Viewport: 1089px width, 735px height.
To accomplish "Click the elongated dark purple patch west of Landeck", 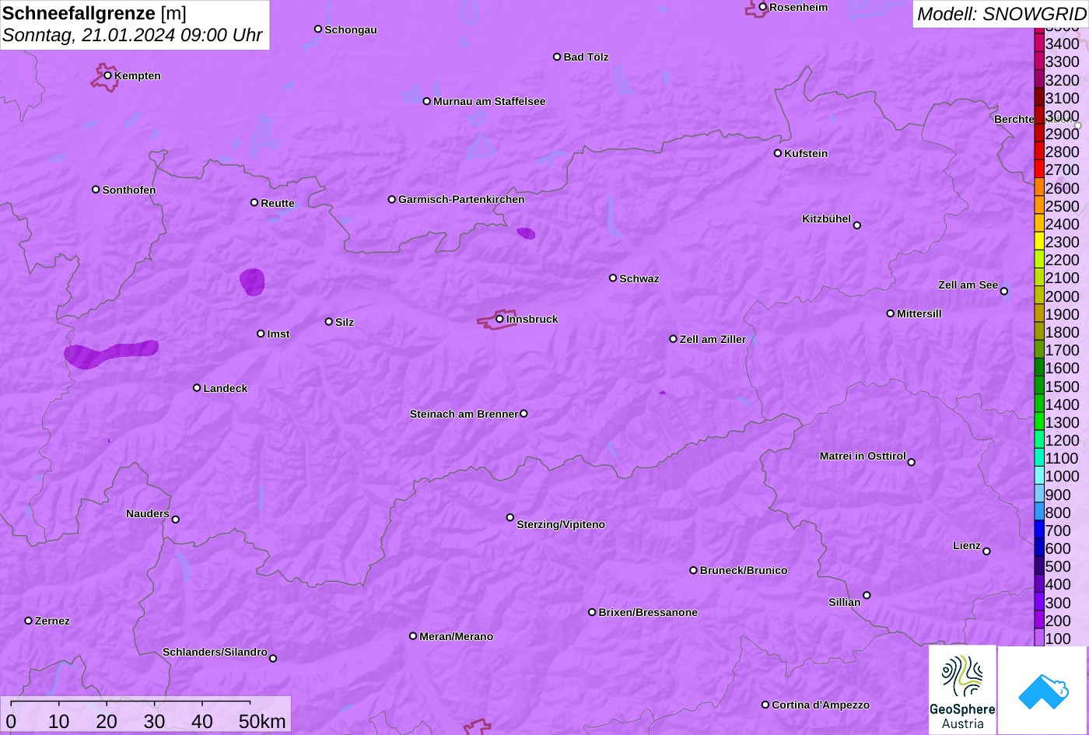I will pyautogui.click(x=110, y=354).
